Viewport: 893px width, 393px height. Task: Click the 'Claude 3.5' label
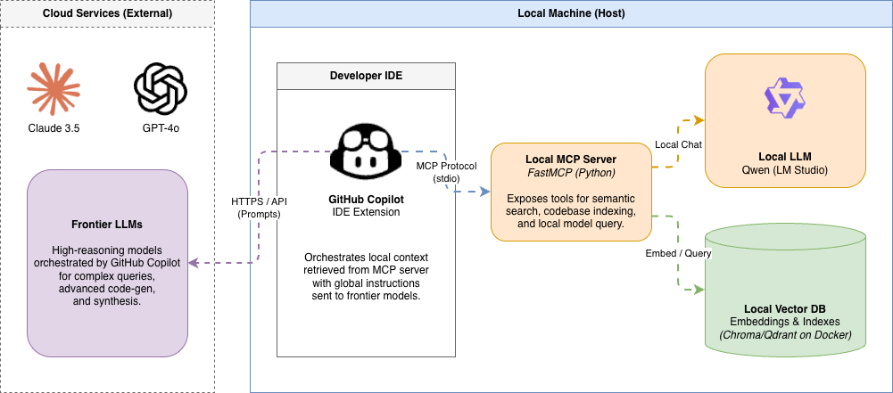click(x=54, y=128)
